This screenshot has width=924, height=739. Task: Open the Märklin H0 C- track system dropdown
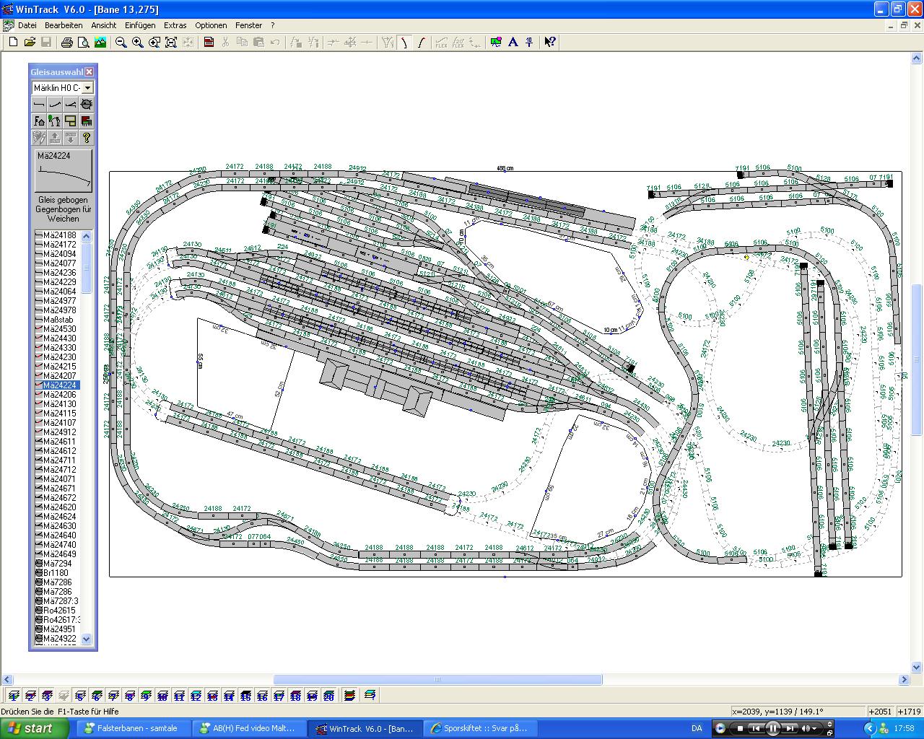click(87, 88)
